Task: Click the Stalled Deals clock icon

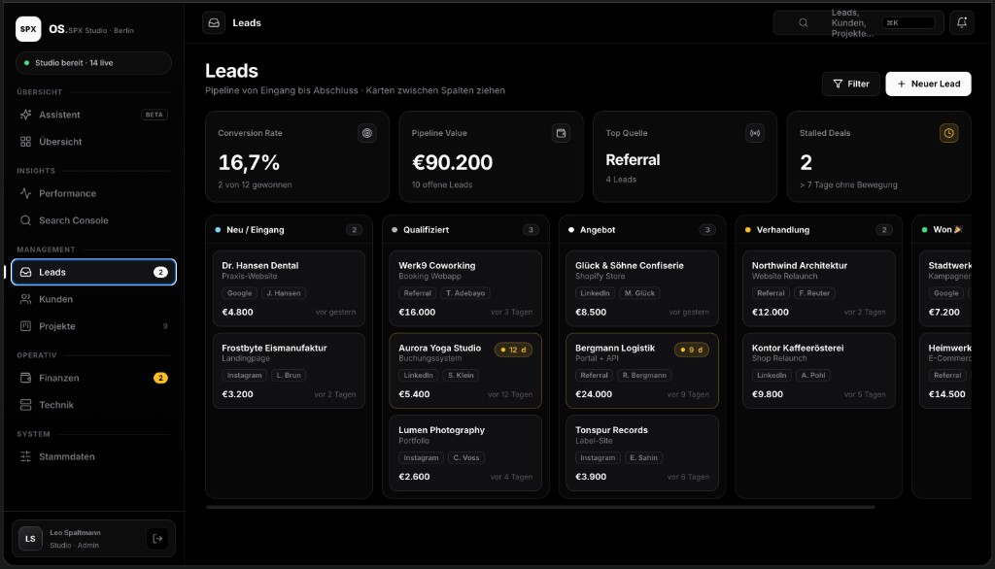Action: coord(948,133)
